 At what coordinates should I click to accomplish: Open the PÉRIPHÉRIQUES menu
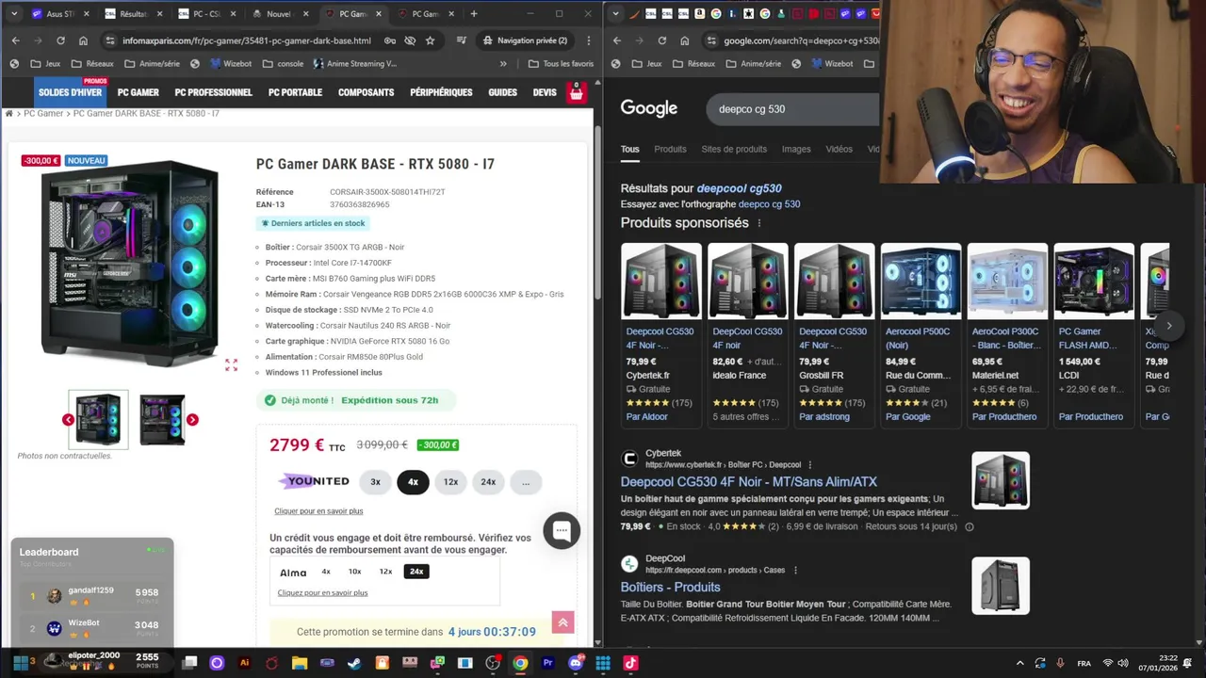[x=441, y=92]
